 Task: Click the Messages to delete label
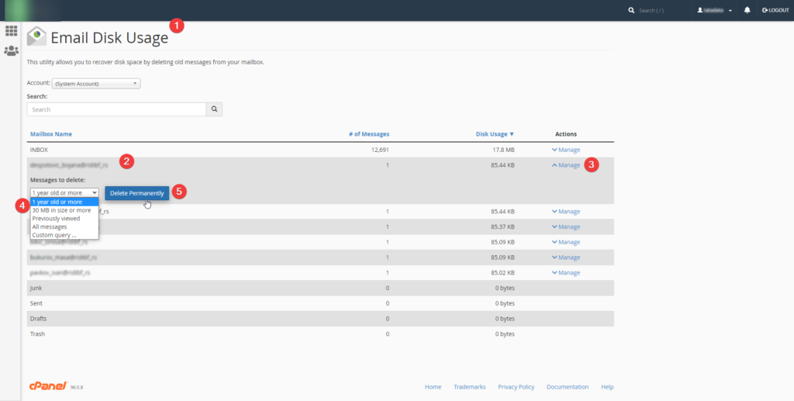click(x=57, y=180)
